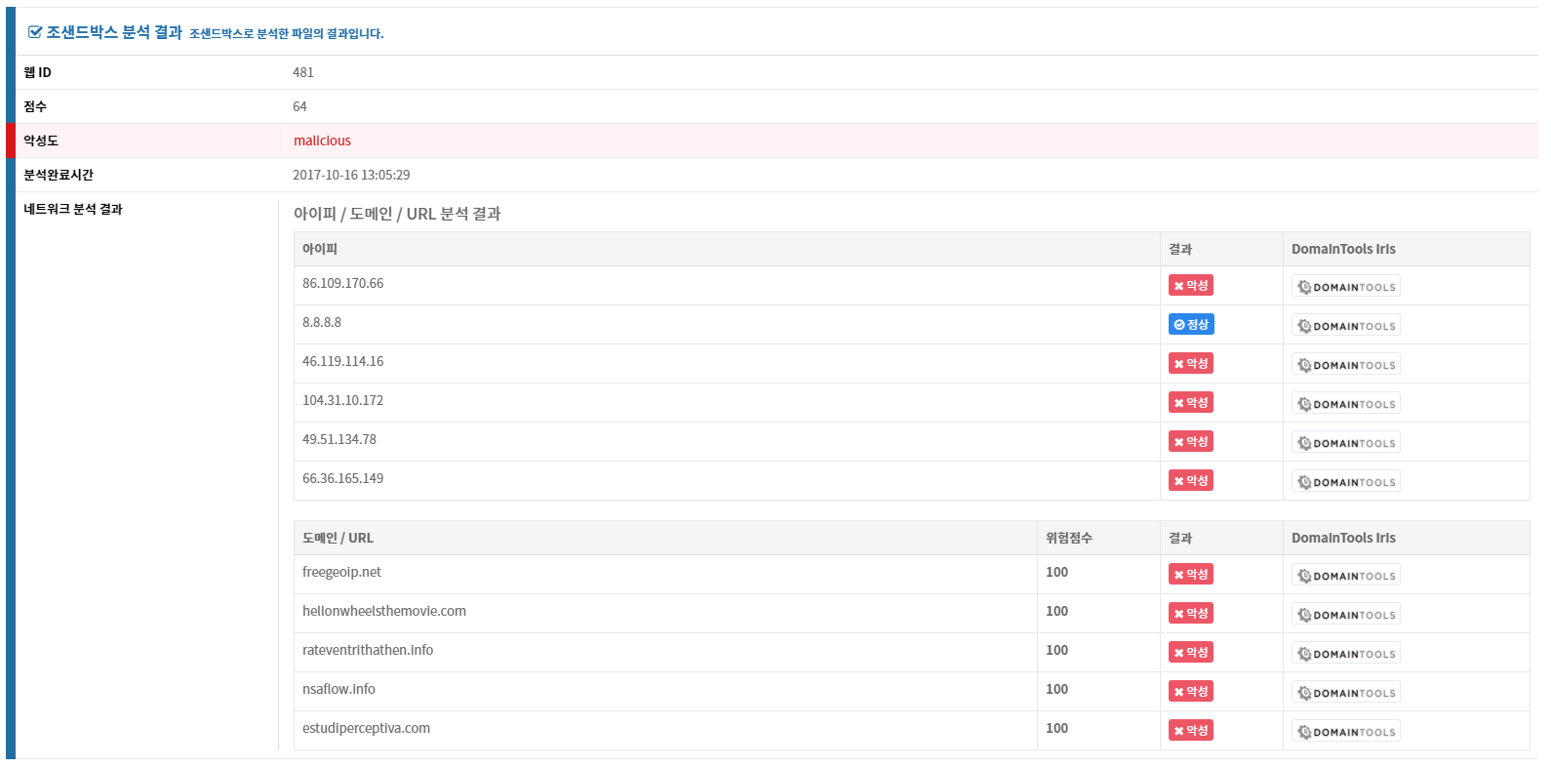Image resolution: width=1551 pixels, height=768 pixels.
Task: Click the red malicious verdict text
Action: click(x=322, y=141)
